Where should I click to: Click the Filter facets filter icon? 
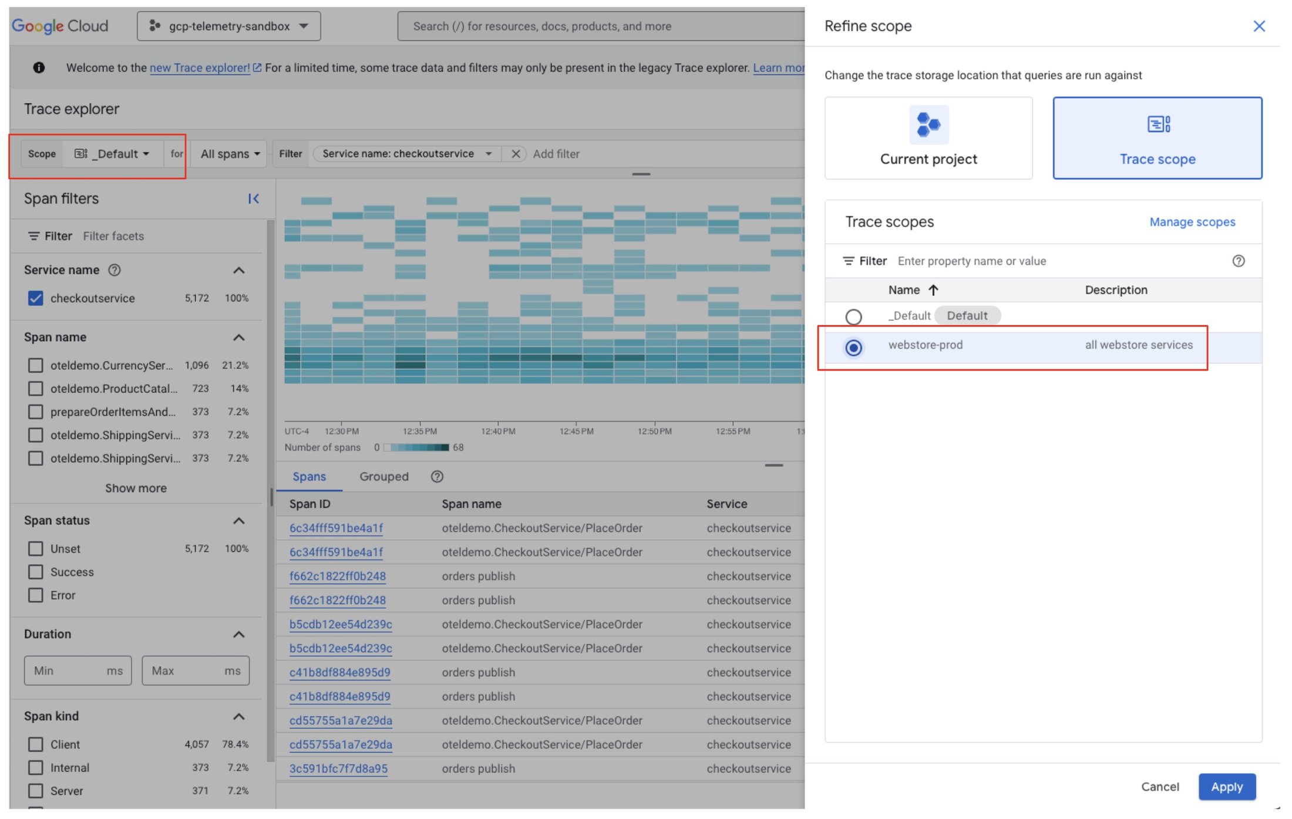[33, 236]
